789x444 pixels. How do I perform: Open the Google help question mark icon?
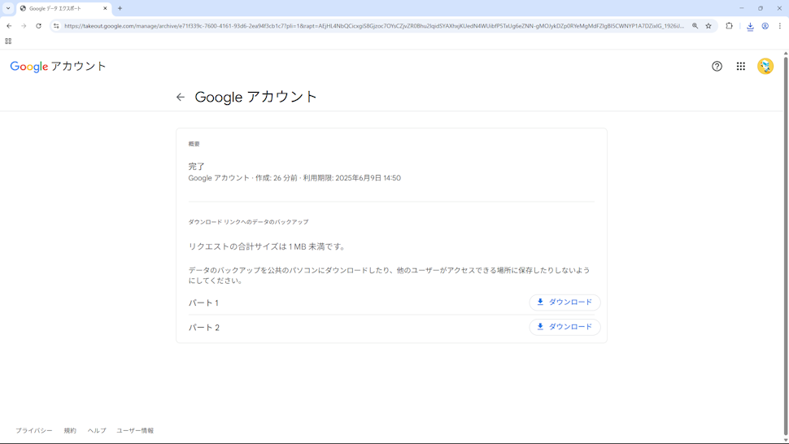pyautogui.click(x=717, y=67)
